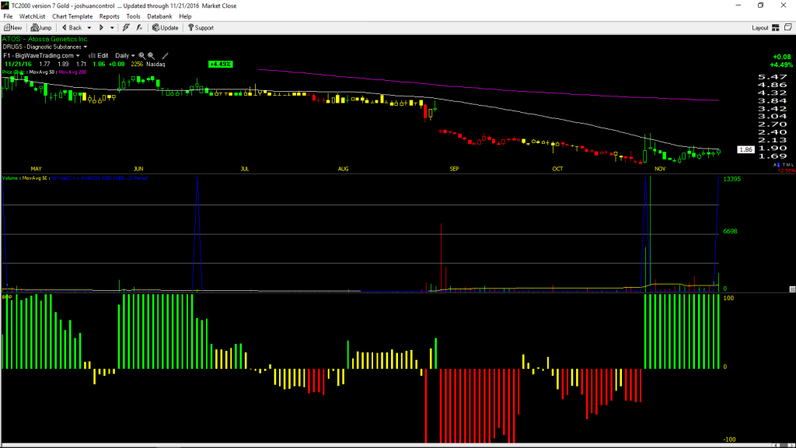
Task: Click the New toolbar icon
Action: (12, 28)
